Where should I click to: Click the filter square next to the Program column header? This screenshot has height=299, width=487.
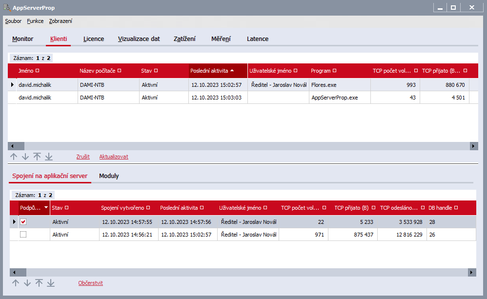tap(334, 70)
